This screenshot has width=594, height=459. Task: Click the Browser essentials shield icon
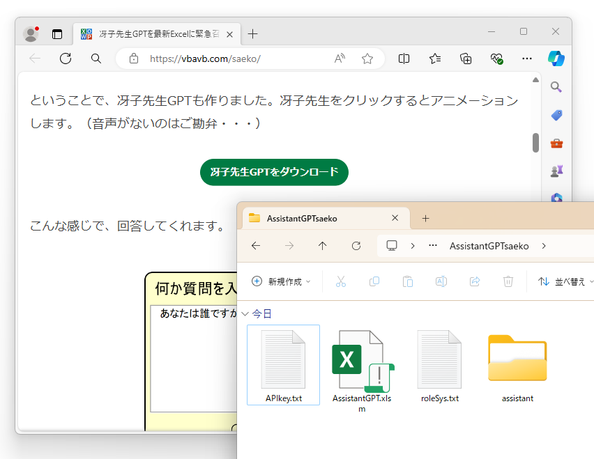496,59
